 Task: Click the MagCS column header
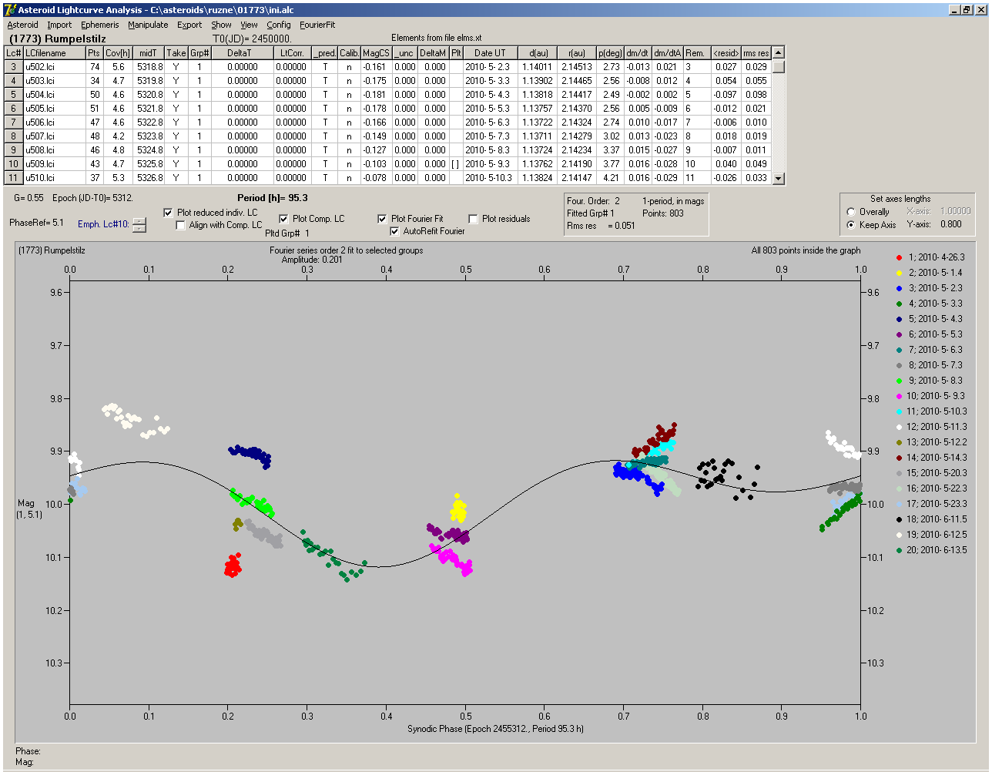376,53
